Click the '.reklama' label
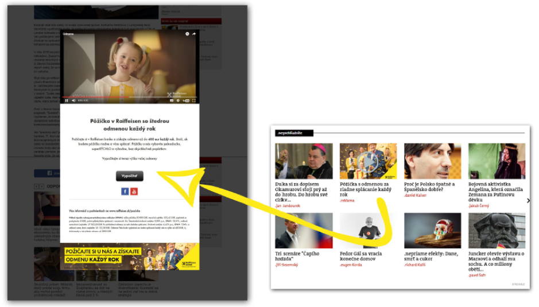The width and height of the screenshot is (539, 307). [x=347, y=200]
